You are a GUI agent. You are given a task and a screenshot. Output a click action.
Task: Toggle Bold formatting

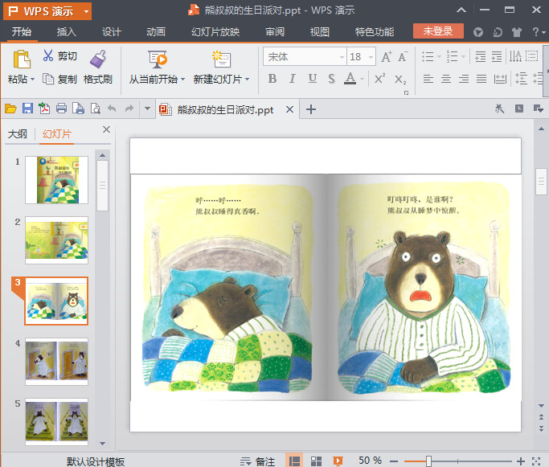(272, 79)
